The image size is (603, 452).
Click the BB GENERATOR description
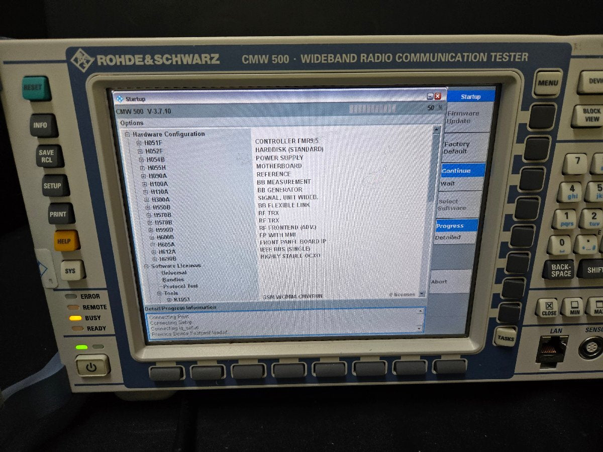[280, 190]
